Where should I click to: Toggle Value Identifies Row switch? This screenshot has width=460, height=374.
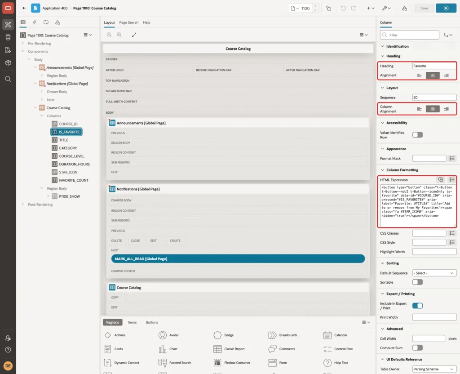tap(417, 135)
